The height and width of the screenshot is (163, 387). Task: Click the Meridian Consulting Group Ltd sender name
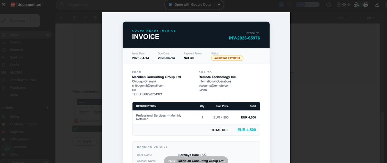(x=156, y=77)
